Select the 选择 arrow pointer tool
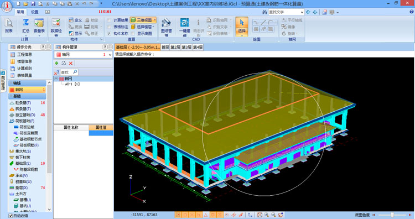This screenshot has height=219, width=415. click(x=242, y=26)
